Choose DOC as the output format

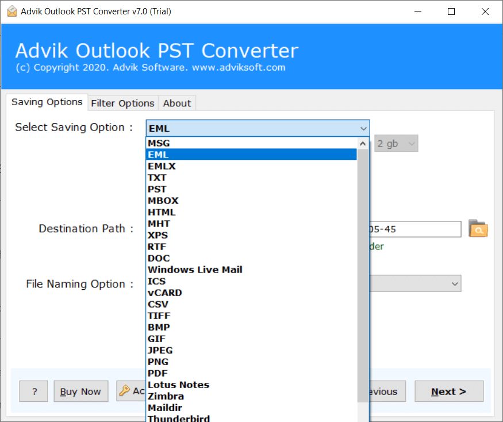click(x=252, y=258)
